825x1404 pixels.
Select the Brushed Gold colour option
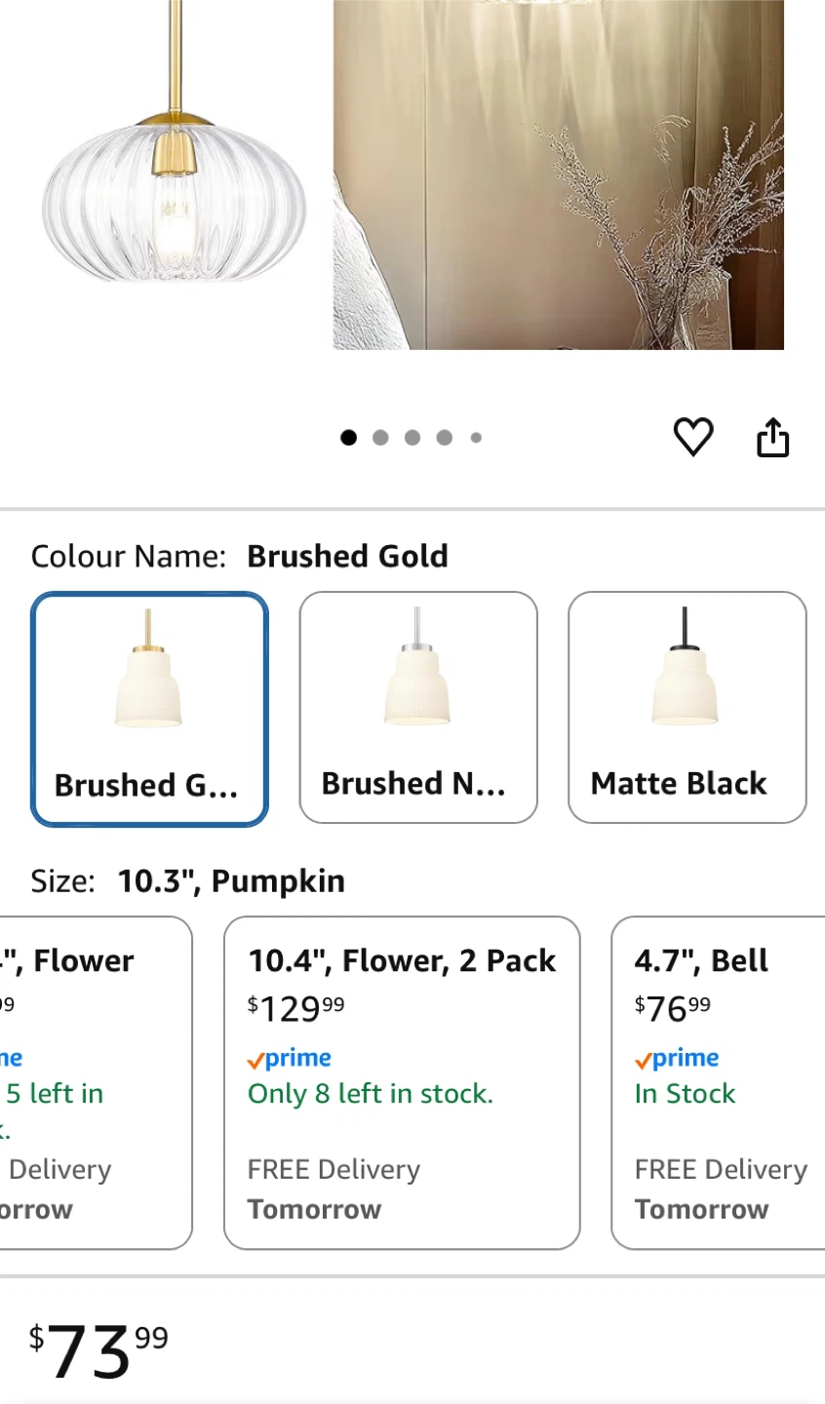(x=149, y=709)
